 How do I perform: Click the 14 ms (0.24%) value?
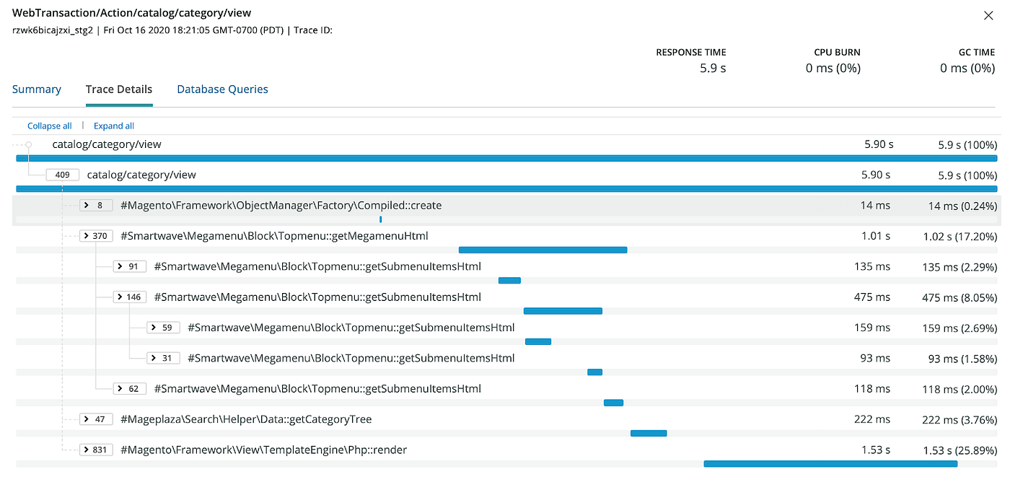point(962,206)
